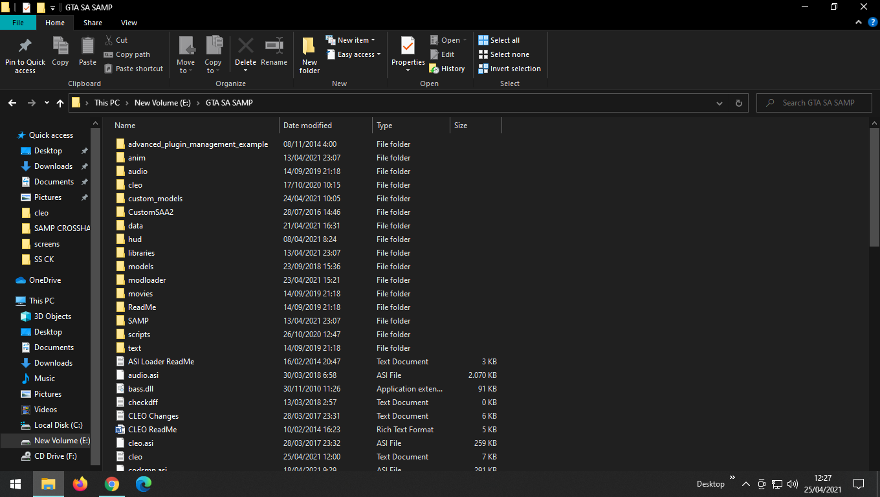Click This PC in address breadcrumb
Image resolution: width=880 pixels, height=497 pixels.
coord(107,103)
